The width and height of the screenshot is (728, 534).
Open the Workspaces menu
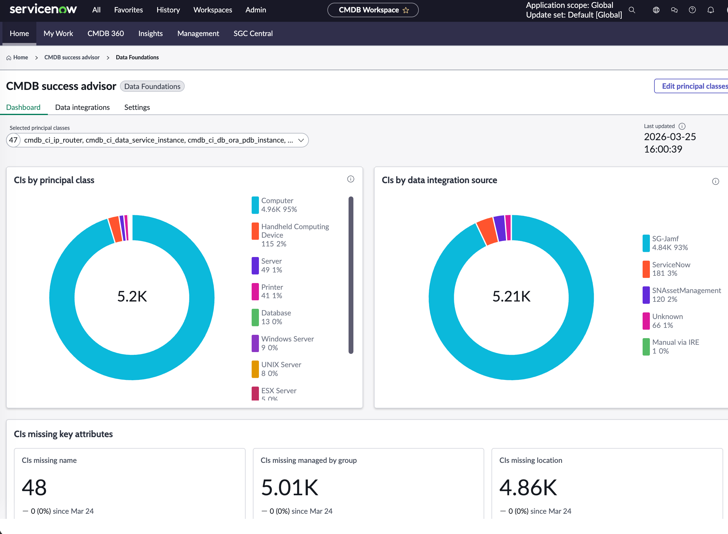(213, 10)
